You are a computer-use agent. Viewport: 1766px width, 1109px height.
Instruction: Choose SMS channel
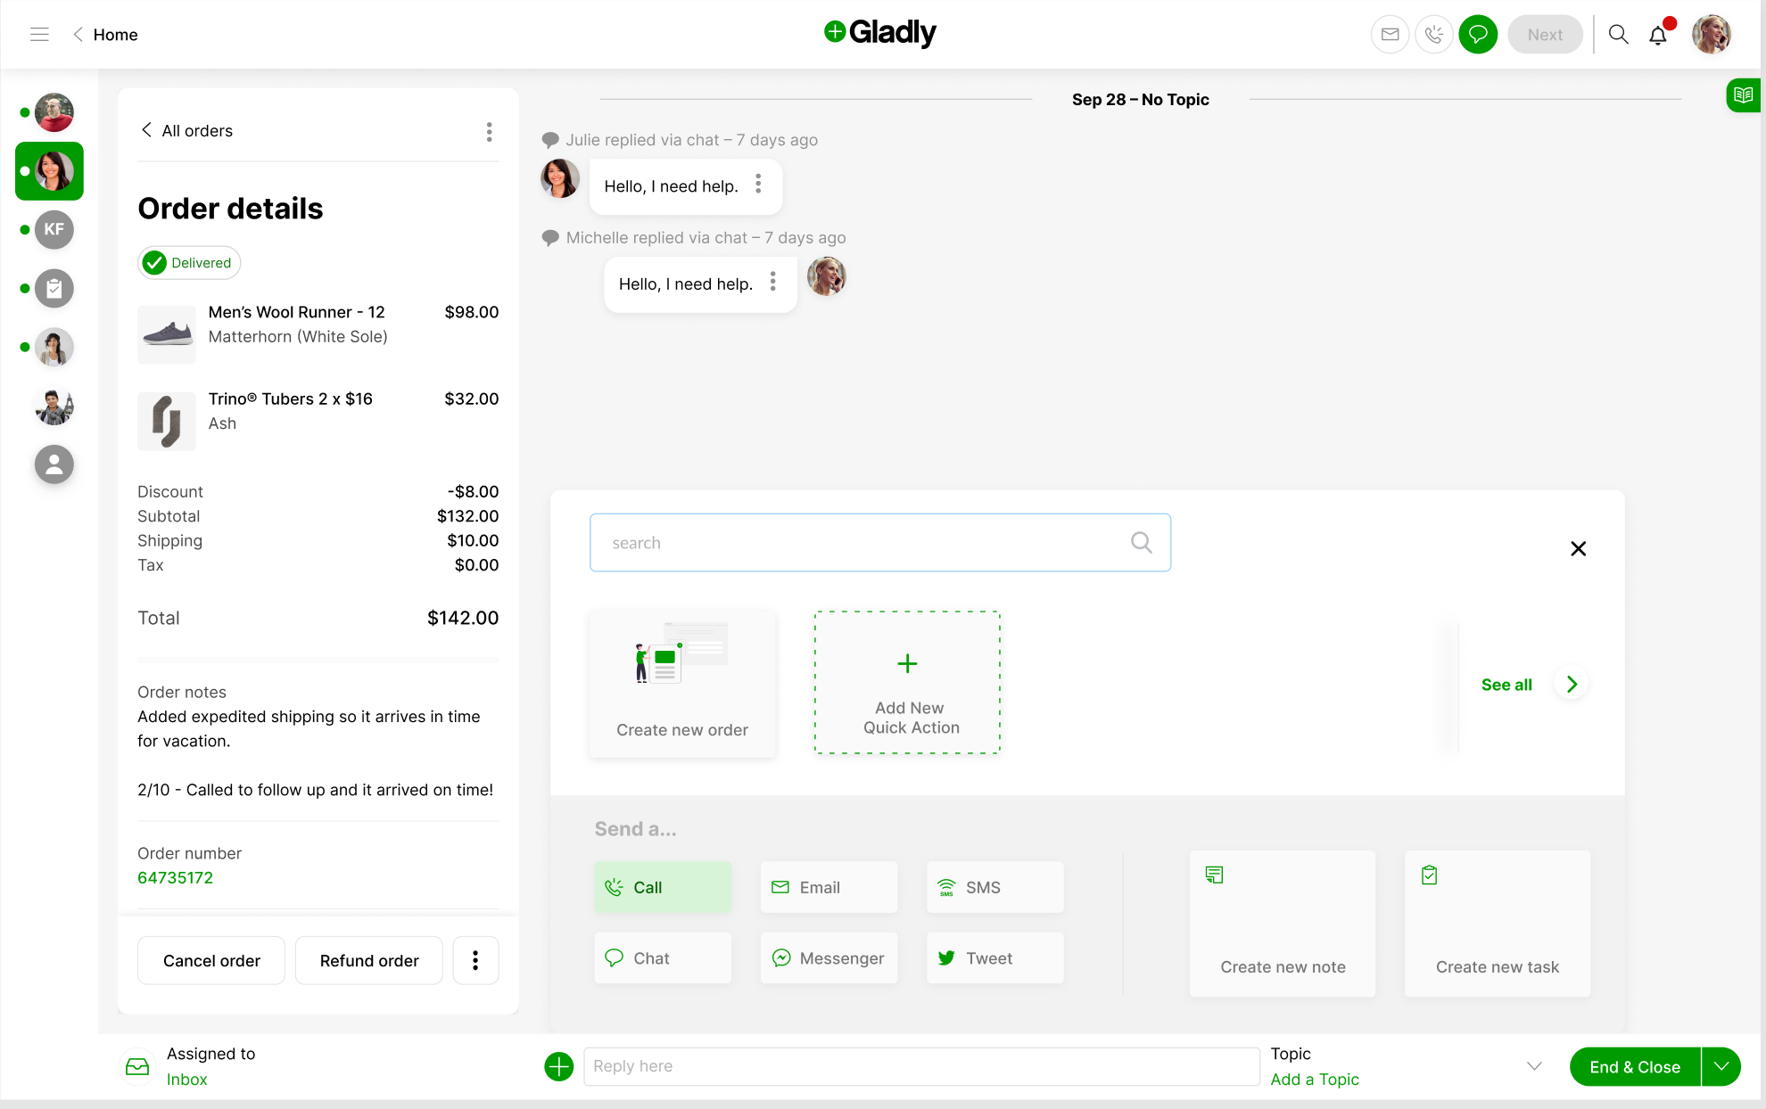(x=995, y=887)
